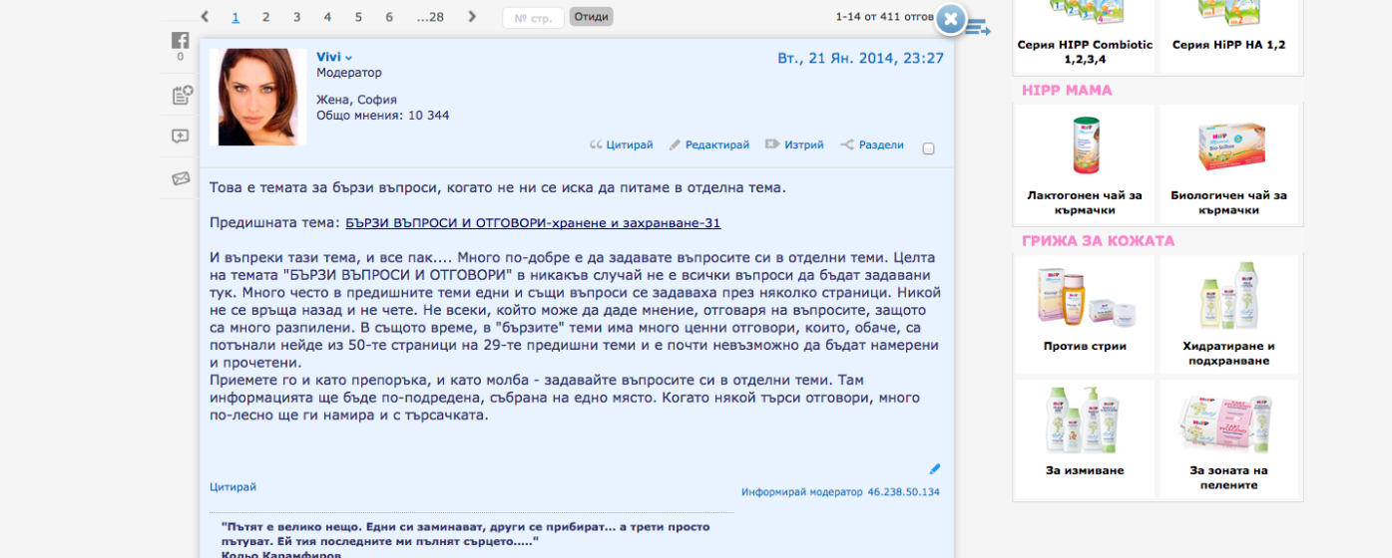Go to previous page with left arrow
Screen dimensions: 1392x558
205,17
